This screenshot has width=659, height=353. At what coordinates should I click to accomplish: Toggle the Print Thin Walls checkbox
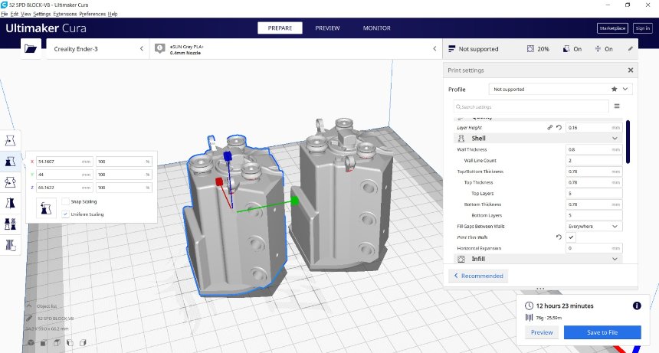pos(571,237)
